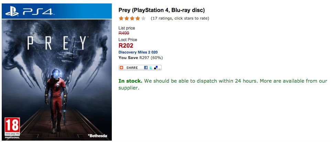Click the Prey product title

(161, 10)
